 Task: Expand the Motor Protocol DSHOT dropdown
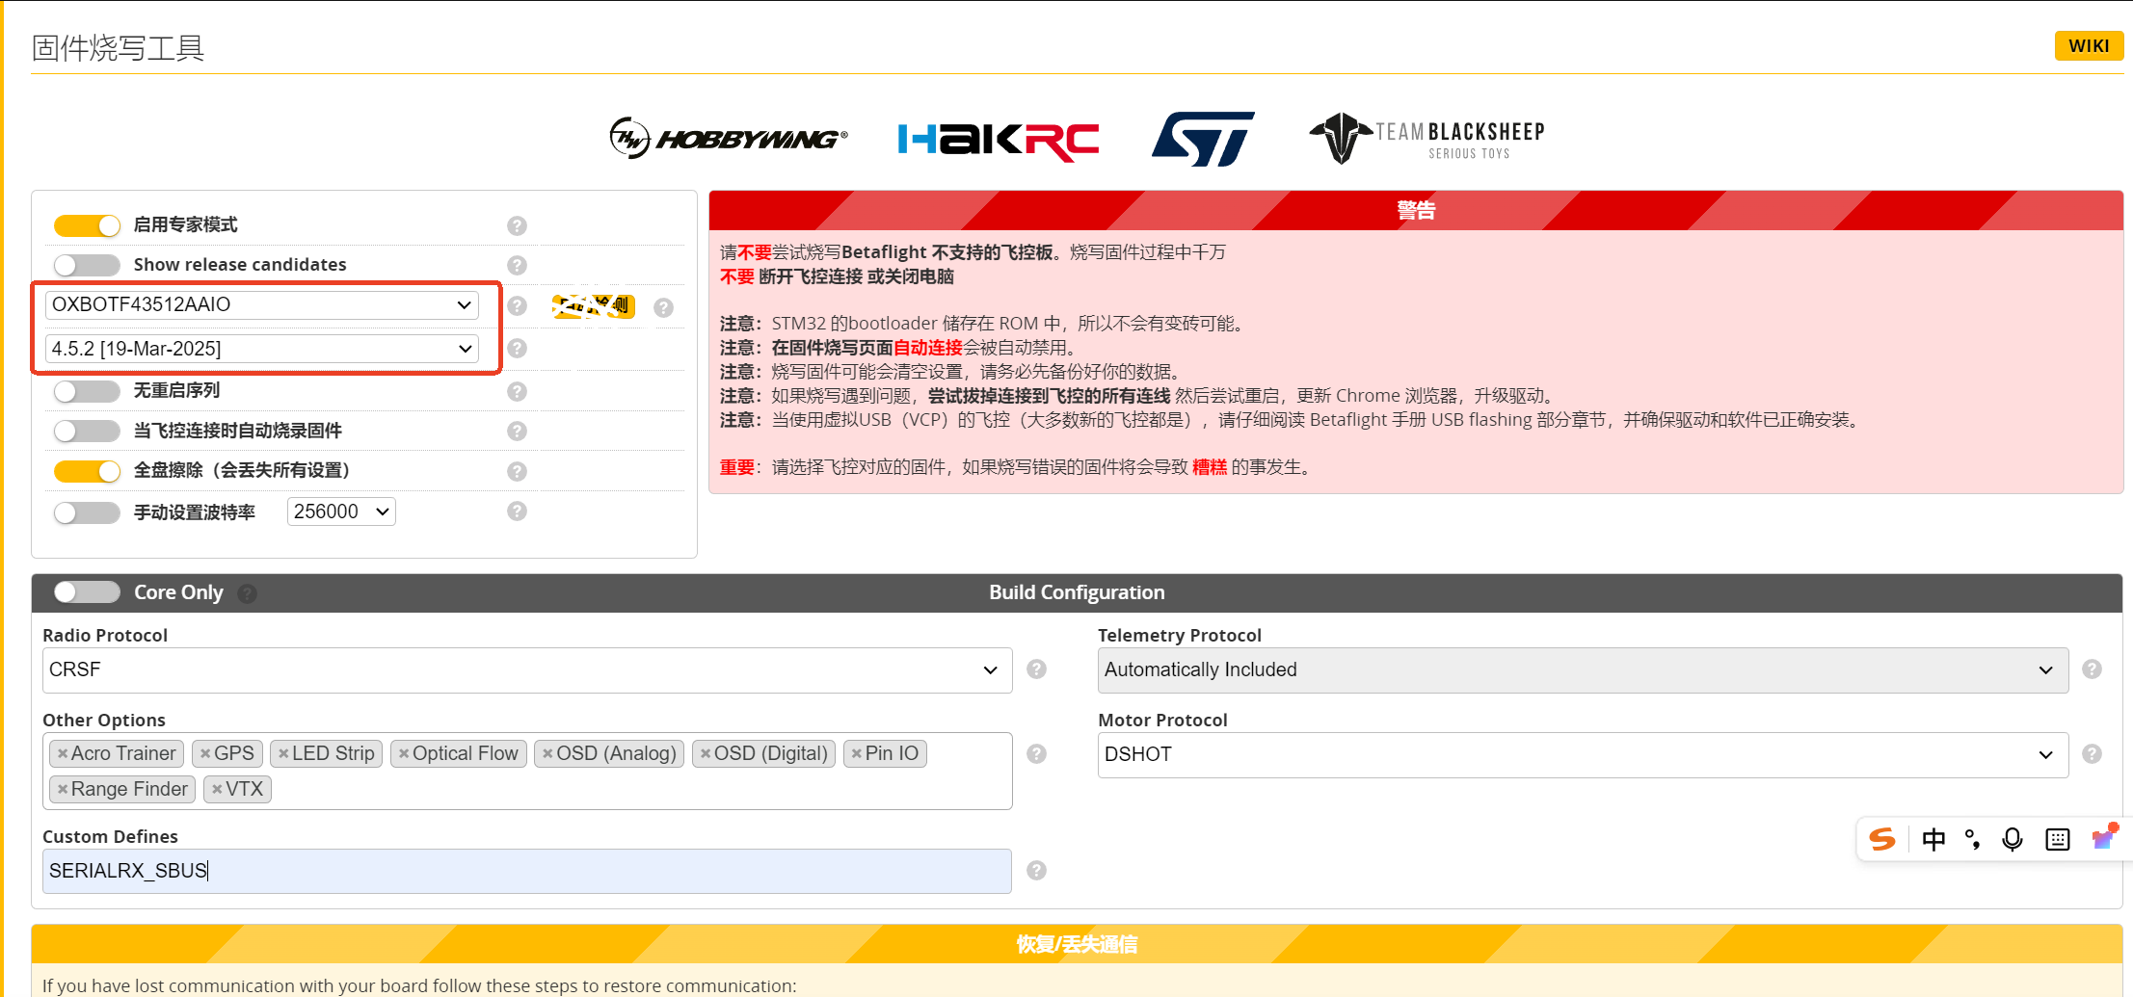pyautogui.click(x=1583, y=754)
